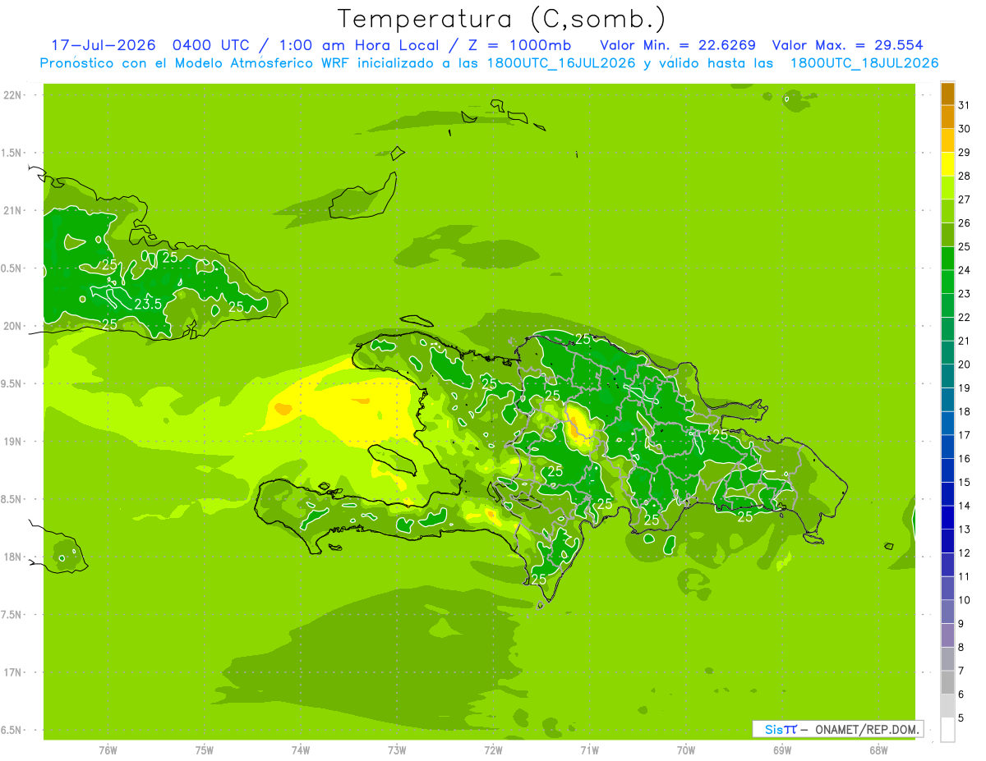
Task: Click the gray swatch between 6 and 7
Action: [947, 683]
